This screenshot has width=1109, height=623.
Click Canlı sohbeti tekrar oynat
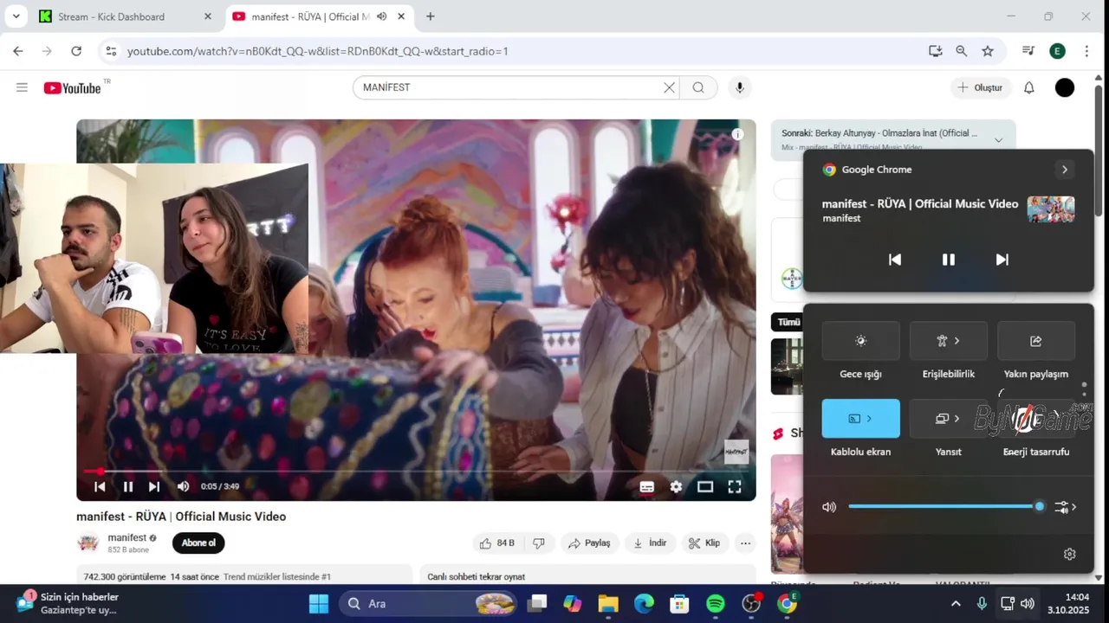click(476, 577)
